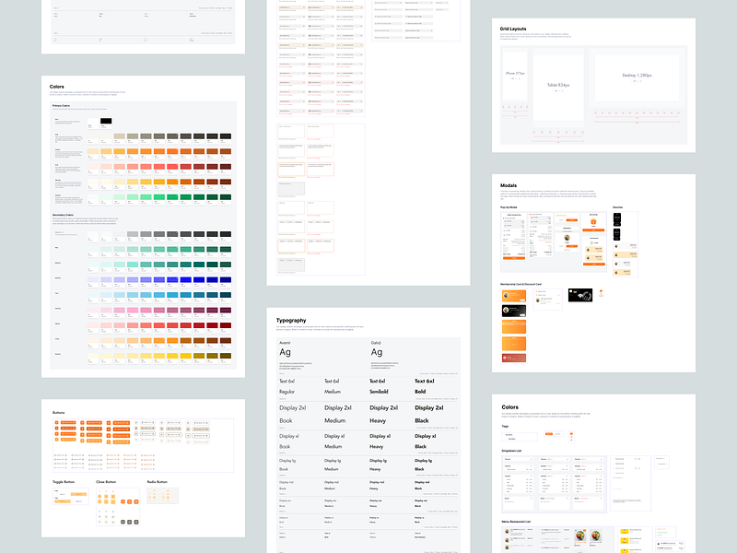Click a voucher icon in the Voucher list
737x553 pixels.
(x=616, y=246)
